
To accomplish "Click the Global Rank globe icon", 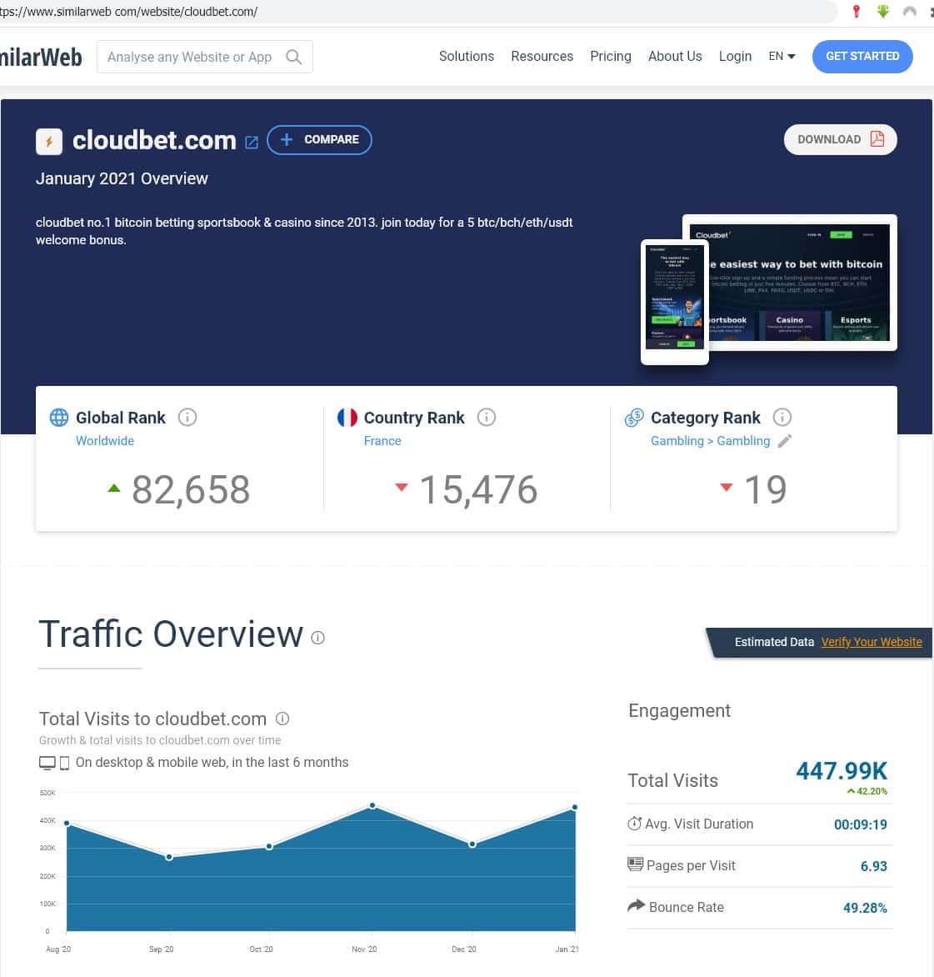I will coord(59,418).
